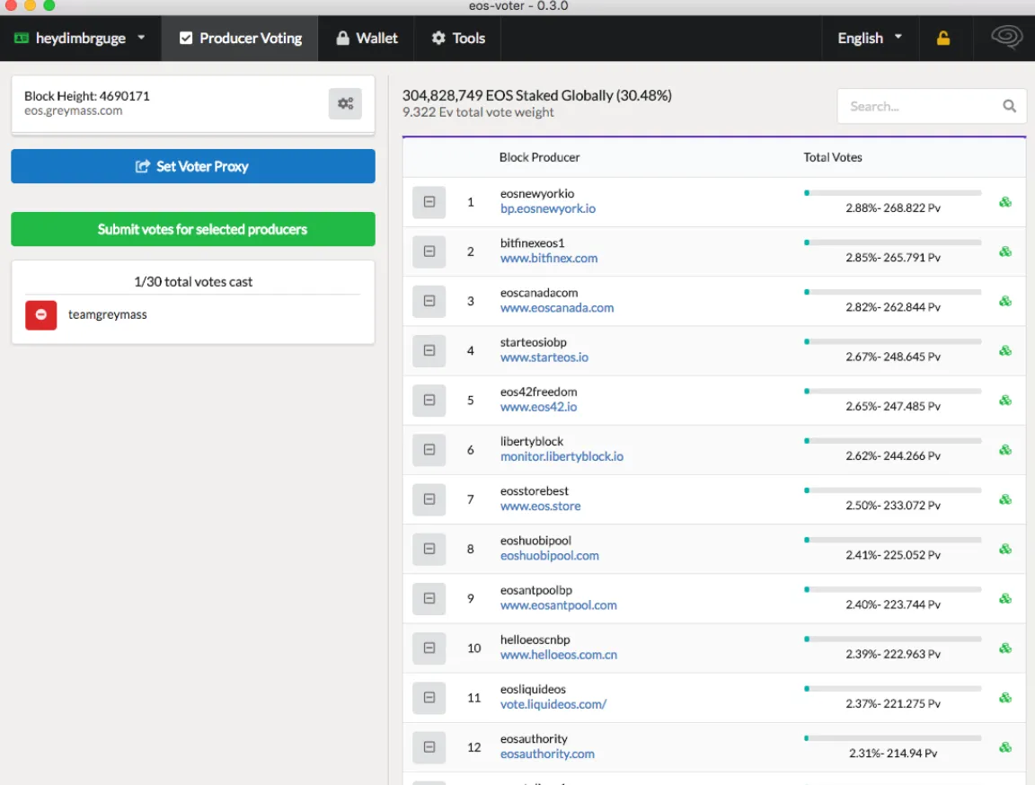Click the green info icon for eosauthority
Screen dimensions: 1035x785
(x=1004, y=746)
